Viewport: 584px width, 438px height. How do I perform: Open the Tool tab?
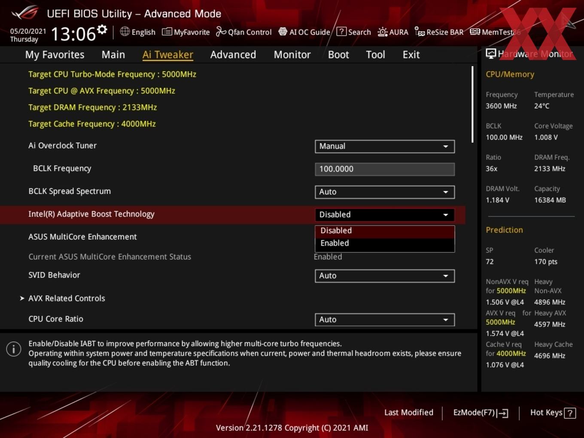tap(375, 55)
